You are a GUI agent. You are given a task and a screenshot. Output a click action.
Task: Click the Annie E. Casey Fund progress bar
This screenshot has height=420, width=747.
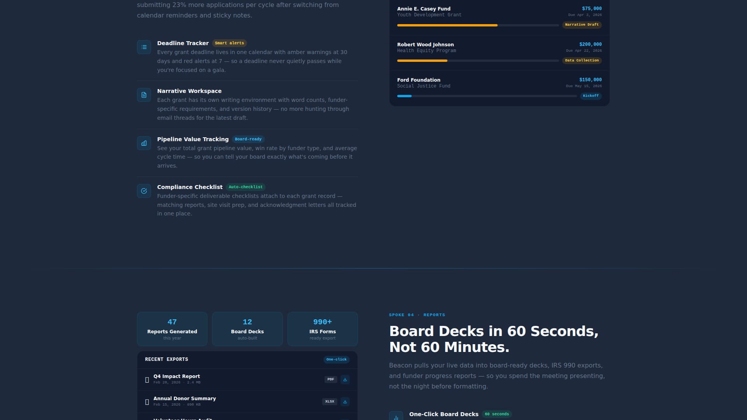point(478,25)
